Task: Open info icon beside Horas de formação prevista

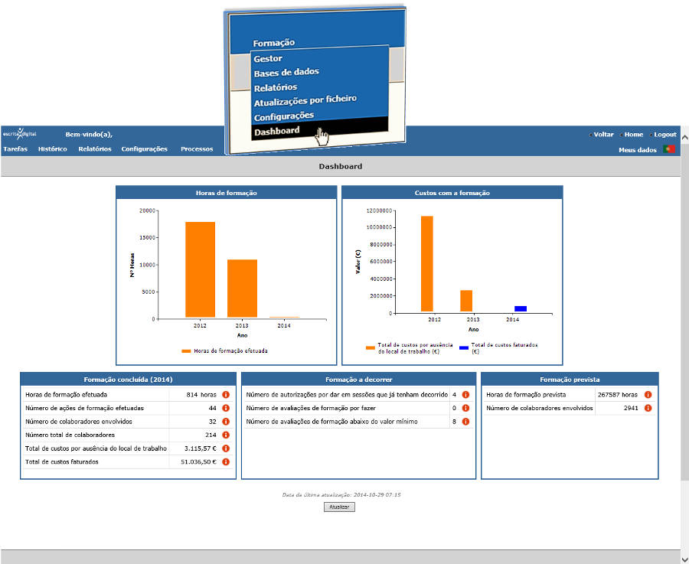Action: [648, 395]
